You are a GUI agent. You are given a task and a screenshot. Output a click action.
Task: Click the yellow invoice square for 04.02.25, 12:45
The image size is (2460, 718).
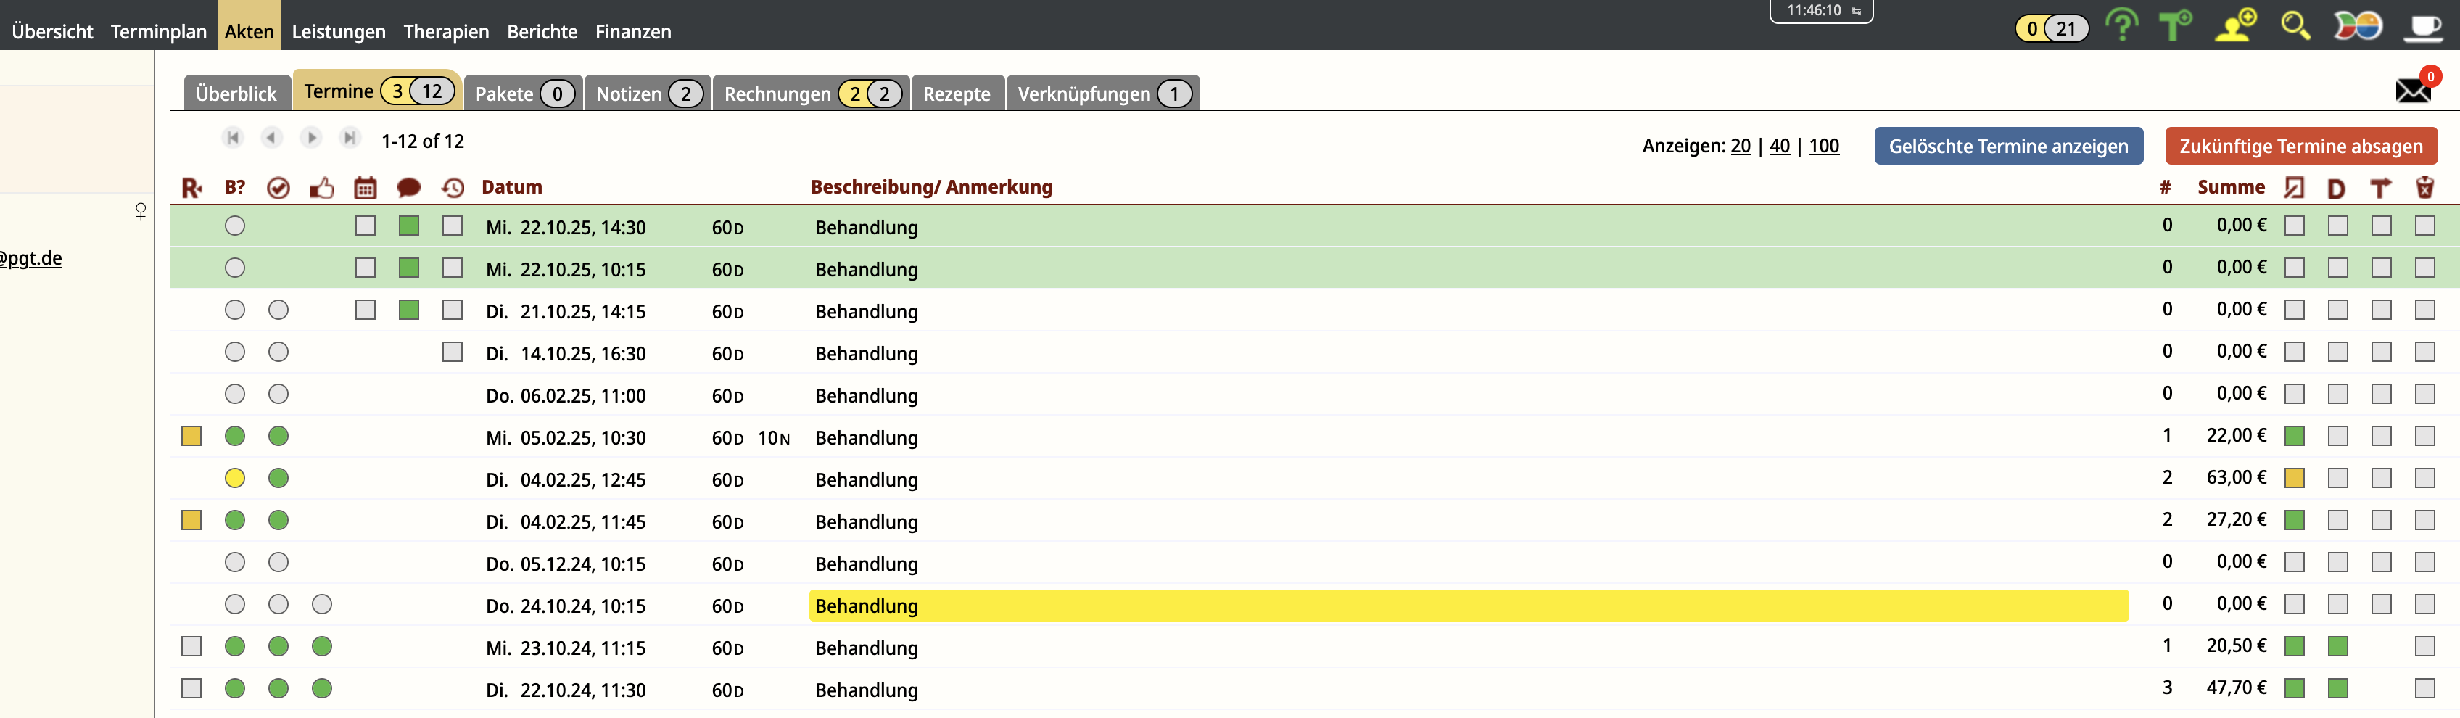[x=2294, y=479]
